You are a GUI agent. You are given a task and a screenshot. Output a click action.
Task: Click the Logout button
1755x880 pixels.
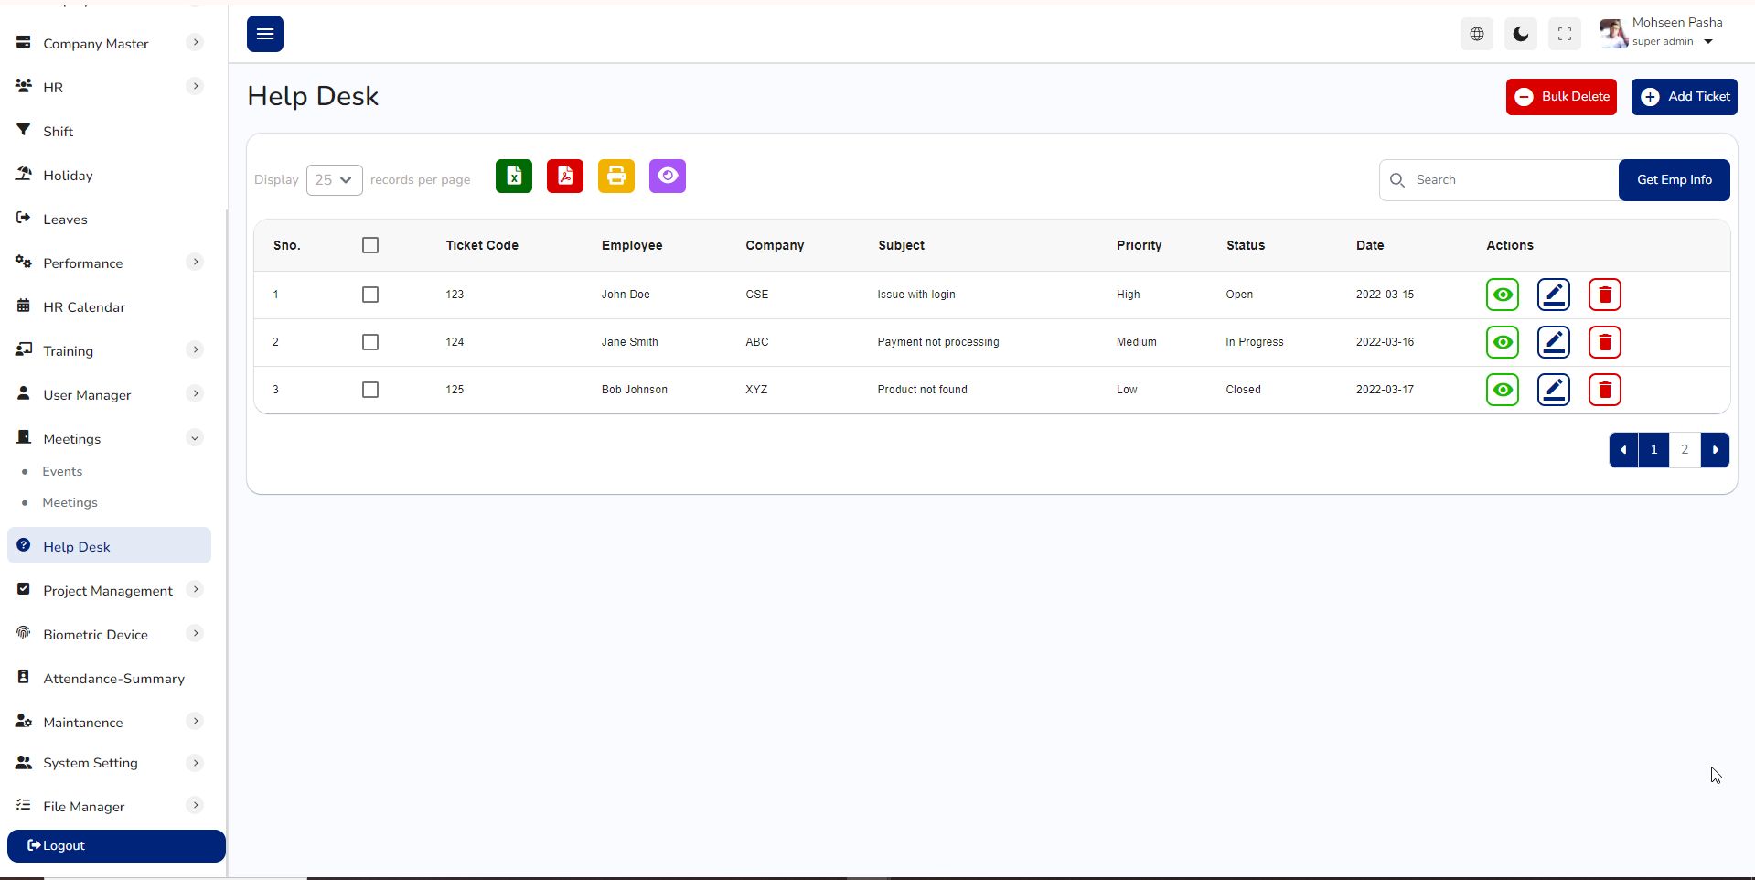[116, 846]
